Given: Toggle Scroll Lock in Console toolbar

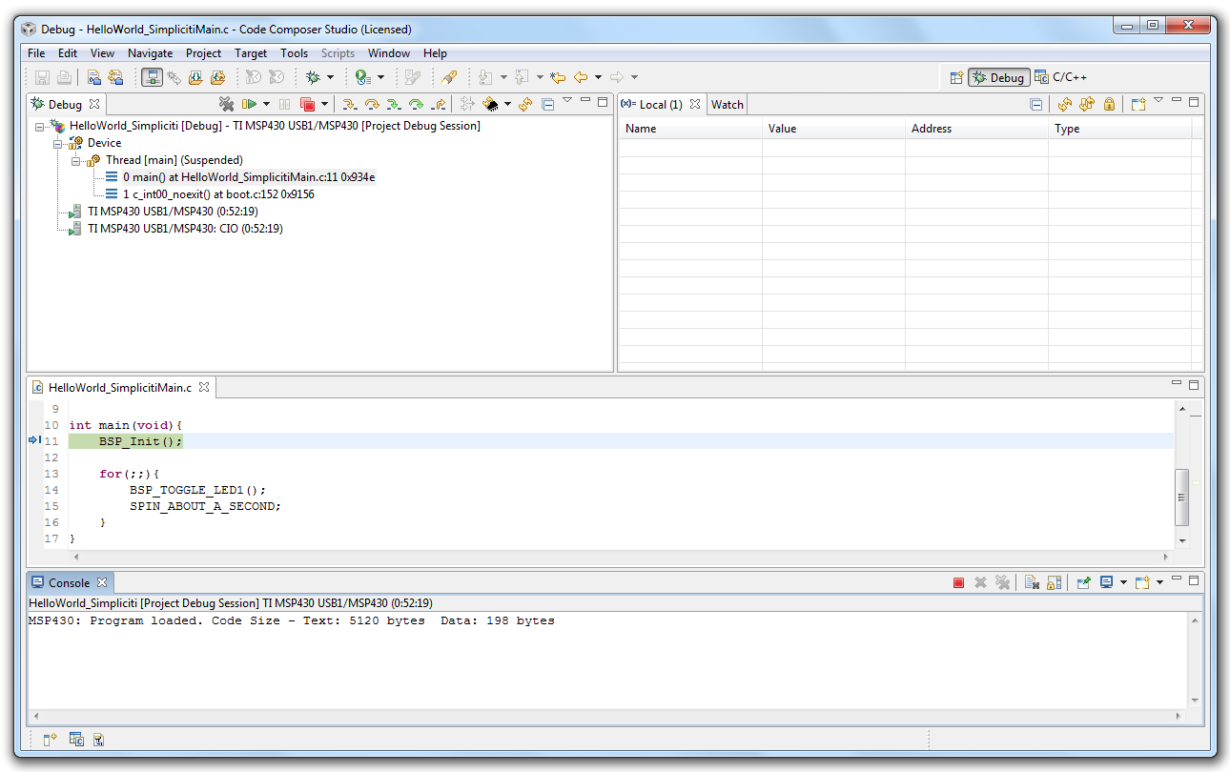Looking at the screenshot, I should coord(1055,582).
